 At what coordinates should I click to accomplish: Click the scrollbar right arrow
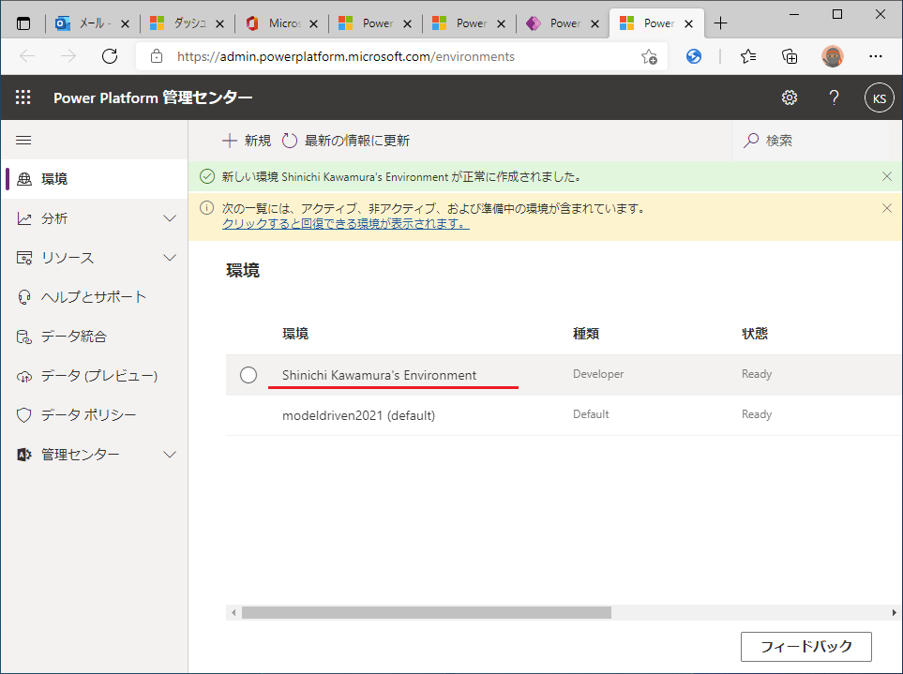[x=894, y=612]
